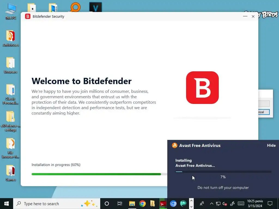Click the Bitdefender B logo in title bar
The image size is (279, 209).
[28, 16]
